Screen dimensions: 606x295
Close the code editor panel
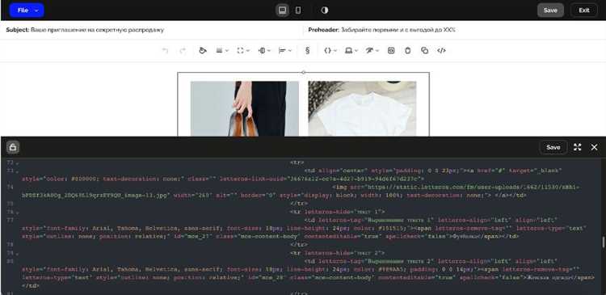pyautogui.click(x=595, y=147)
